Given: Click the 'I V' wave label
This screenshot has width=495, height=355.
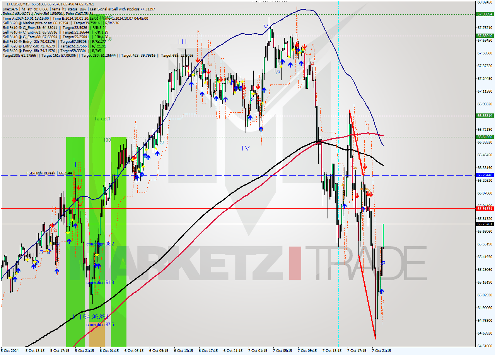Looking at the screenshot, I should point(246,148).
